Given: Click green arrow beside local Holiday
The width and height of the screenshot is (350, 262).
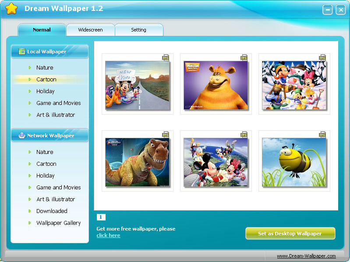Looking at the screenshot, I should point(30,91).
